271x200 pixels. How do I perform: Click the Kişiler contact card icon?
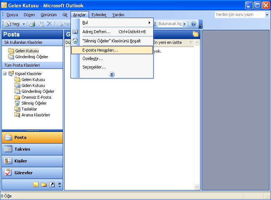pos(8,161)
